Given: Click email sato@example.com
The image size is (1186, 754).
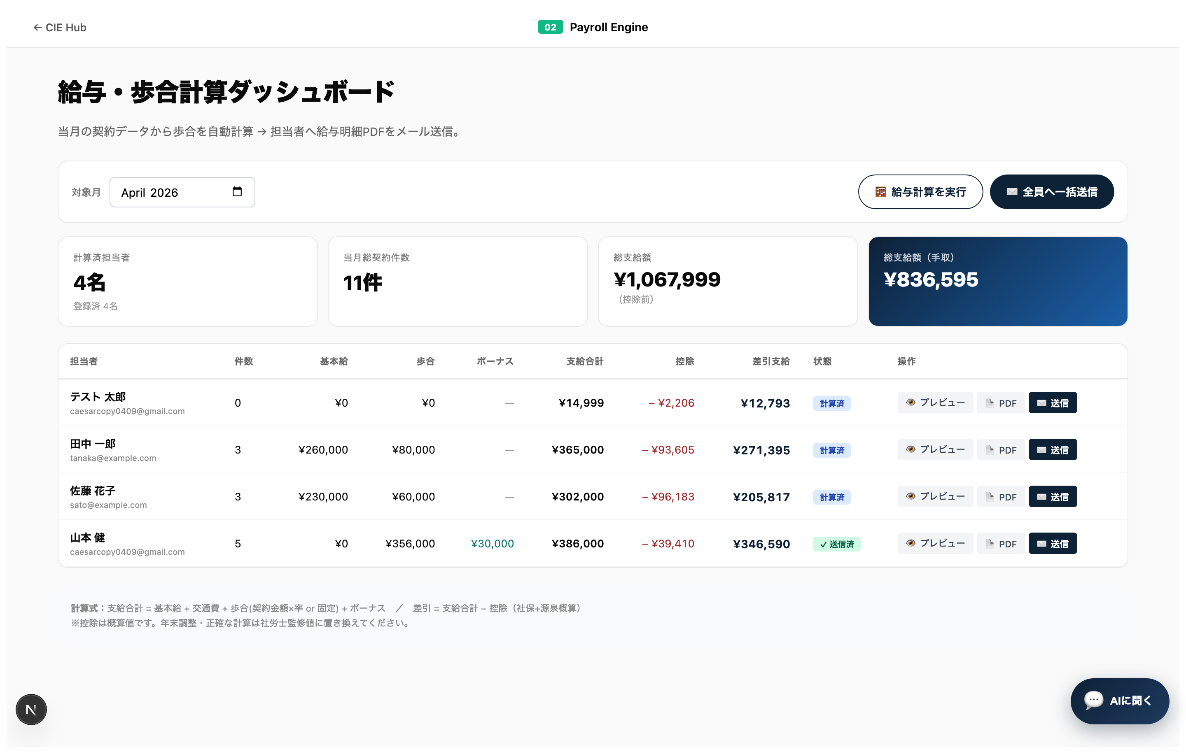Looking at the screenshot, I should pyautogui.click(x=108, y=505).
